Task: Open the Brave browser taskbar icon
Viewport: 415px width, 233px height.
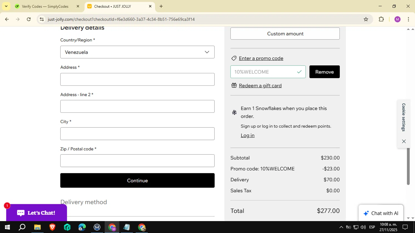Action: point(52,227)
